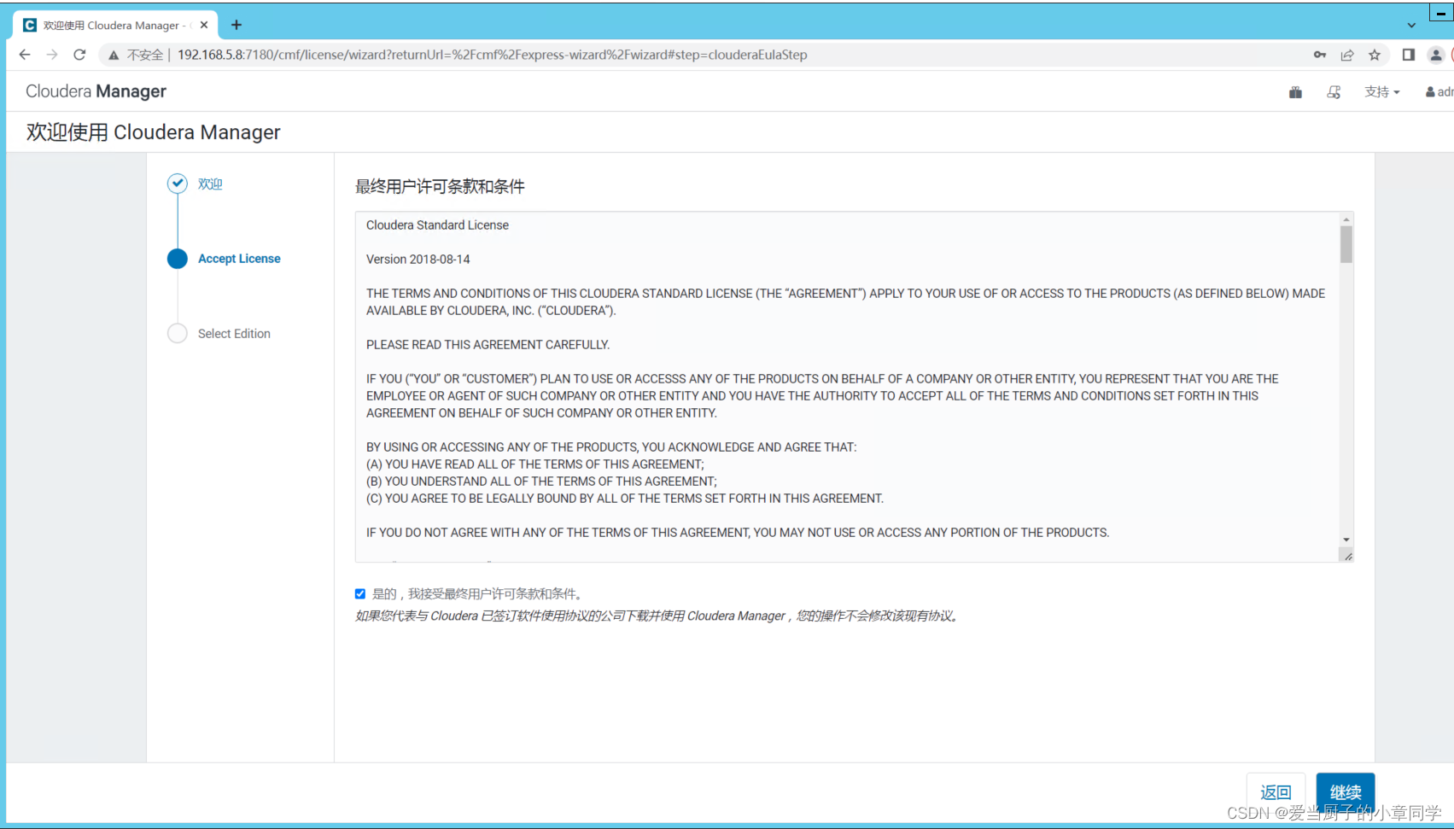Open the tab search chevron

1411,26
